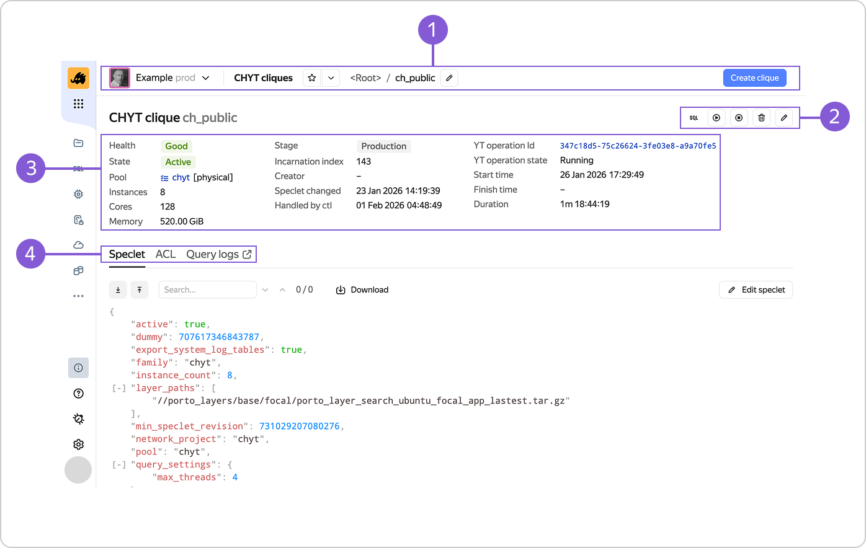
Task: Go to next search match chevron
Action: coord(265,289)
